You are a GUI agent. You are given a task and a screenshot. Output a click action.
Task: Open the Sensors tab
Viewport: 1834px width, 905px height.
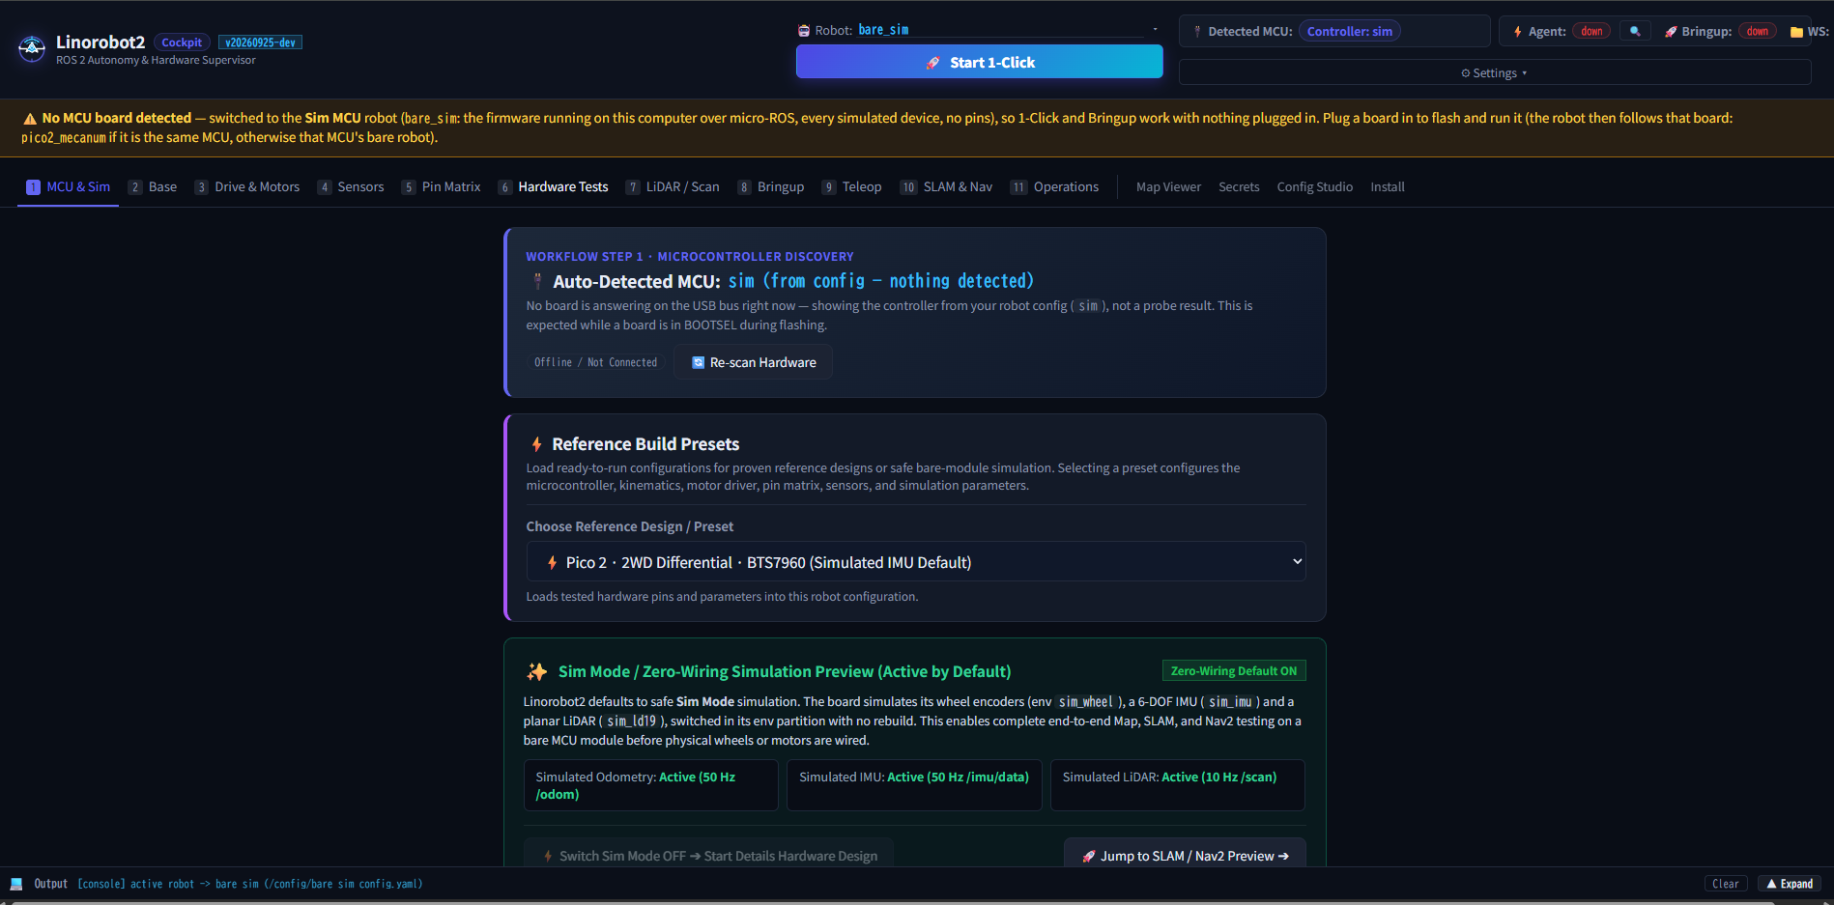(351, 187)
